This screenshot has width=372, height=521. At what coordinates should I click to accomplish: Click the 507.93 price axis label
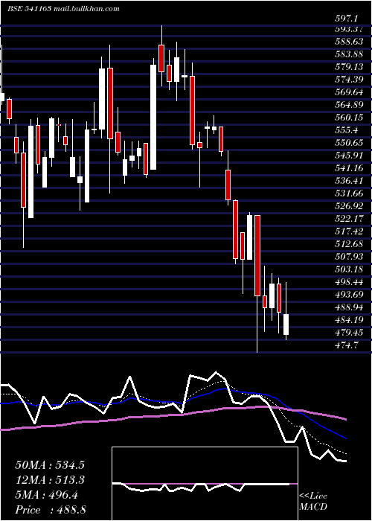point(348,257)
